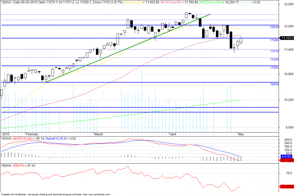This screenshot has width=294, height=196.
Task: Click the 10,800 price axis value
Action: pyautogui.click(x=289, y=74)
